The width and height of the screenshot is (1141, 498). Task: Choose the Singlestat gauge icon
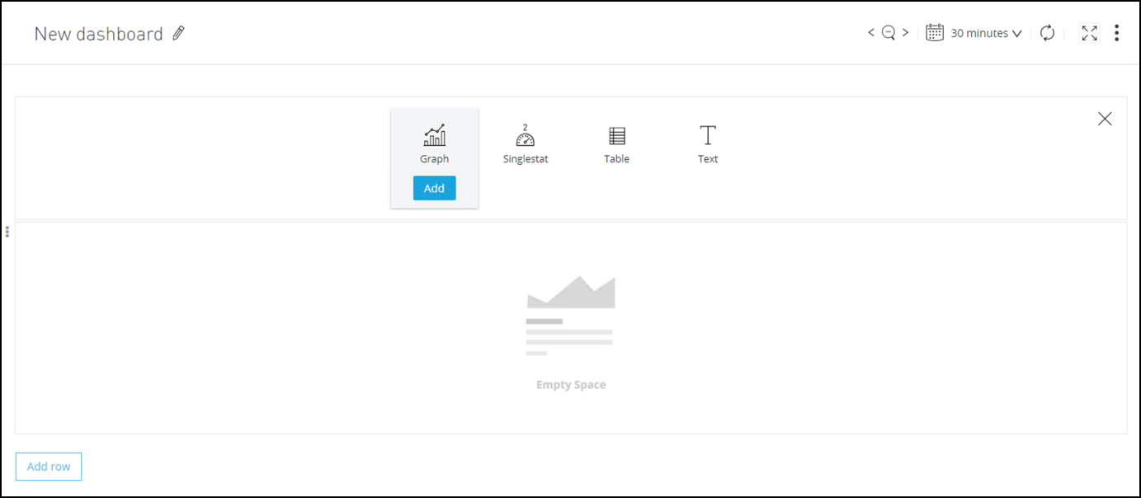[x=526, y=136]
